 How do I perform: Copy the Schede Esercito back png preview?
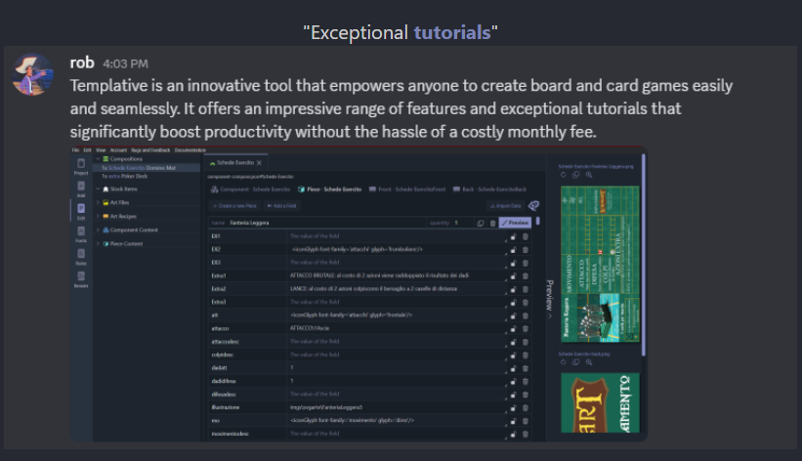(x=576, y=362)
